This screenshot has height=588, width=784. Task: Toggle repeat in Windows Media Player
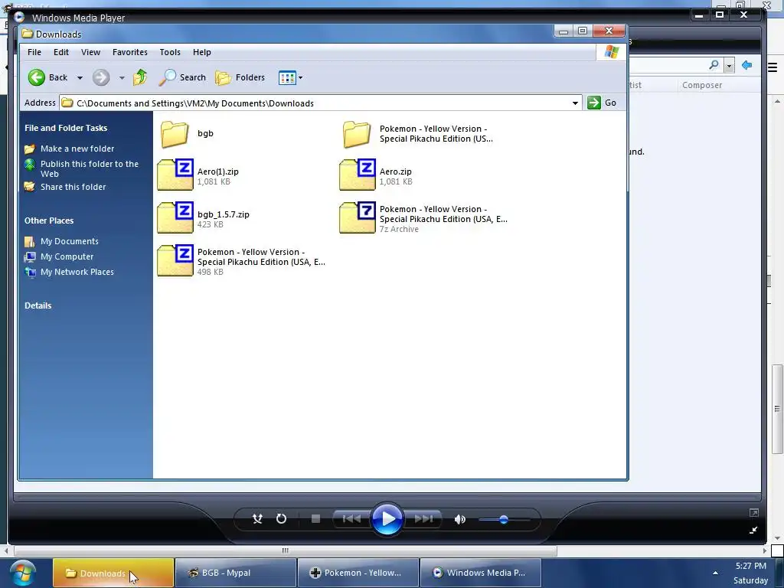(282, 519)
